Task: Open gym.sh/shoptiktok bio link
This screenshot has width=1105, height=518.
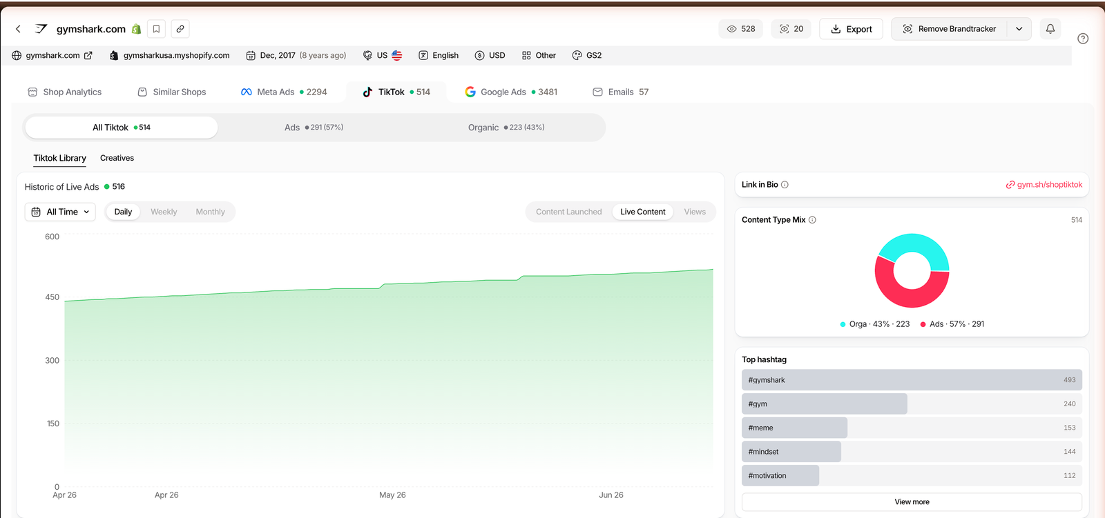Action: [x=1044, y=185]
